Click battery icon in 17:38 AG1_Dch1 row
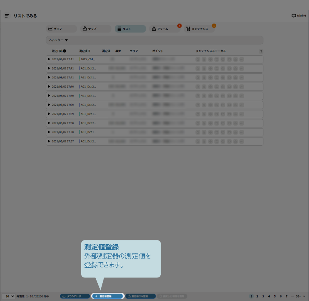 tap(229, 132)
